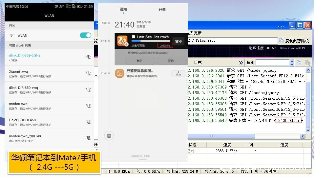Step search result up arrow

(x=292, y=61)
